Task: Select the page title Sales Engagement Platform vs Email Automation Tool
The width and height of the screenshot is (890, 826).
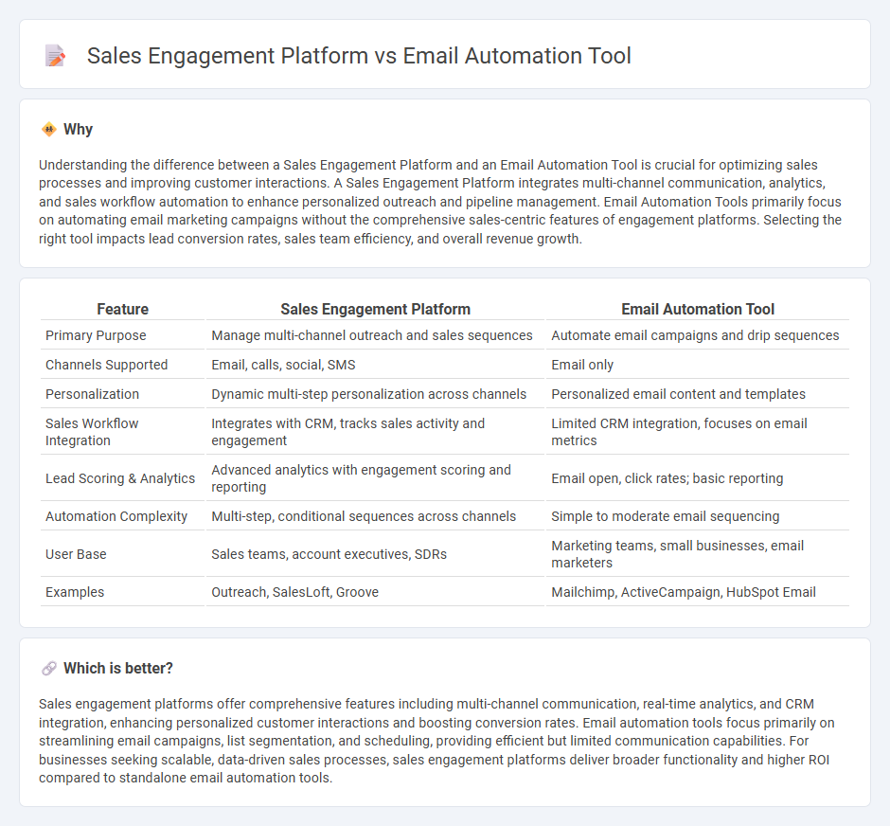Action: coord(359,56)
